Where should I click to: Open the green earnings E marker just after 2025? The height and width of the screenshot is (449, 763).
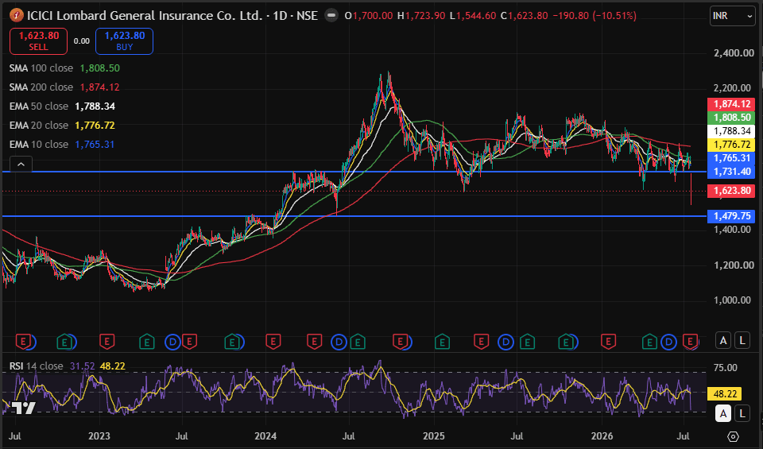click(x=441, y=342)
